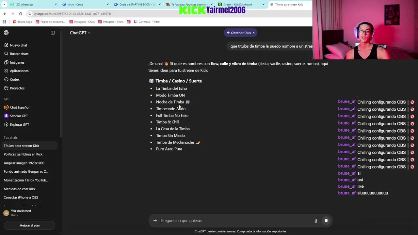Screen dimensions: 418x235
Task: Click the brune_af siuuuuuuuuuuu chat message
Action: [x=363, y=193]
